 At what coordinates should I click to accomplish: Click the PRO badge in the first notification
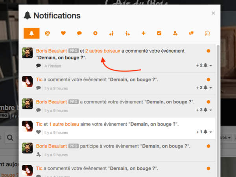[x=74, y=51]
